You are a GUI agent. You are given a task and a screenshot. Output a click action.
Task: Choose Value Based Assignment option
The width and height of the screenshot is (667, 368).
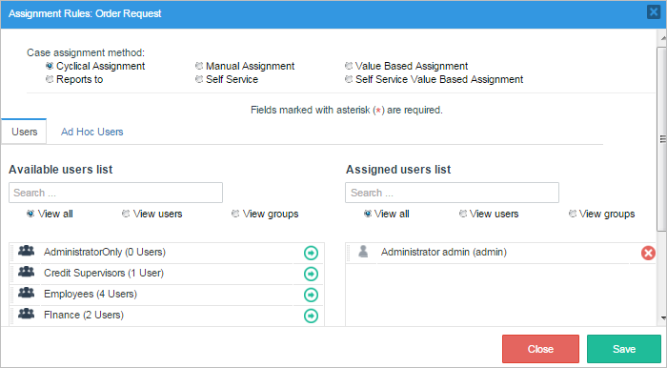pyautogui.click(x=349, y=66)
